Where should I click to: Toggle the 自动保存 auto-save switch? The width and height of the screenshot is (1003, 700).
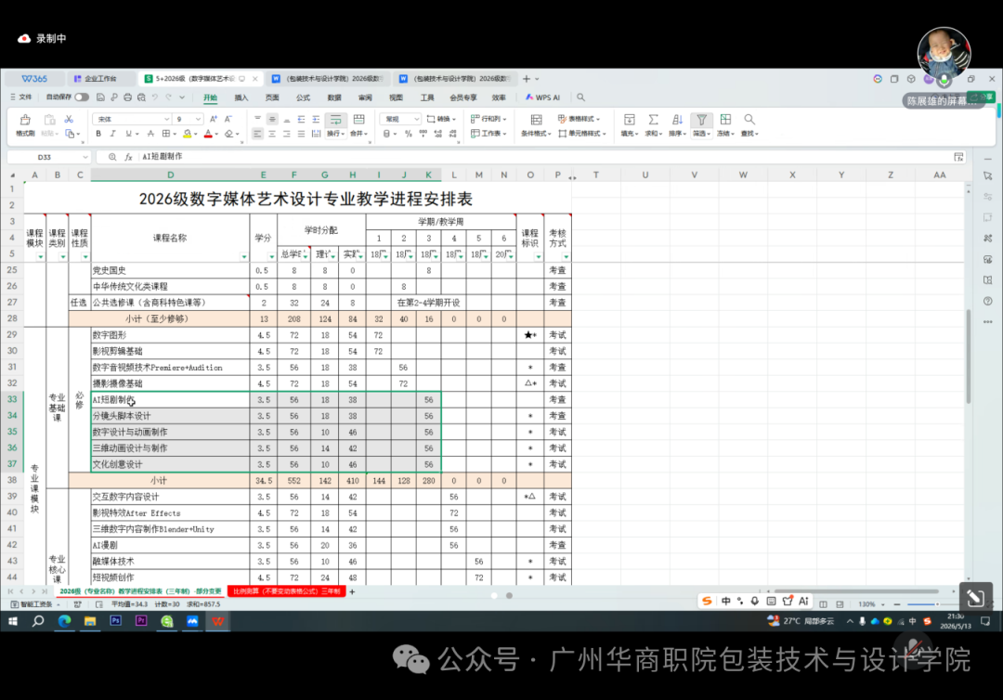[81, 97]
